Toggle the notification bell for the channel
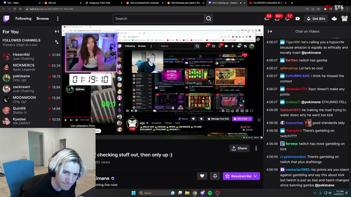351x197 pixels. [x=215, y=176]
